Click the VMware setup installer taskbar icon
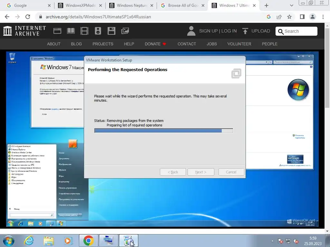The width and height of the screenshot is (330, 247). tap(129, 241)
